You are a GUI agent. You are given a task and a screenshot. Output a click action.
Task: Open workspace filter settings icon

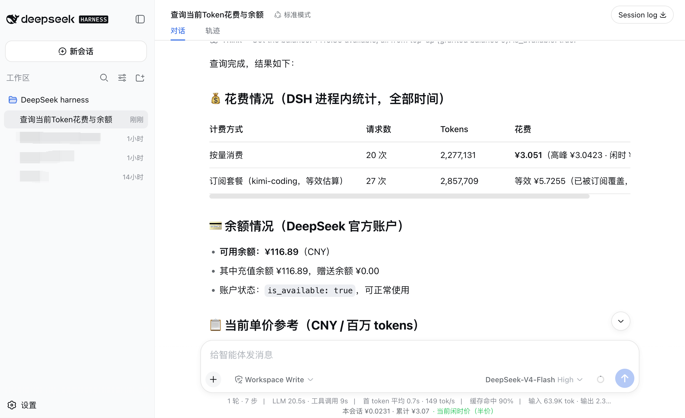[x=122, y=78]
